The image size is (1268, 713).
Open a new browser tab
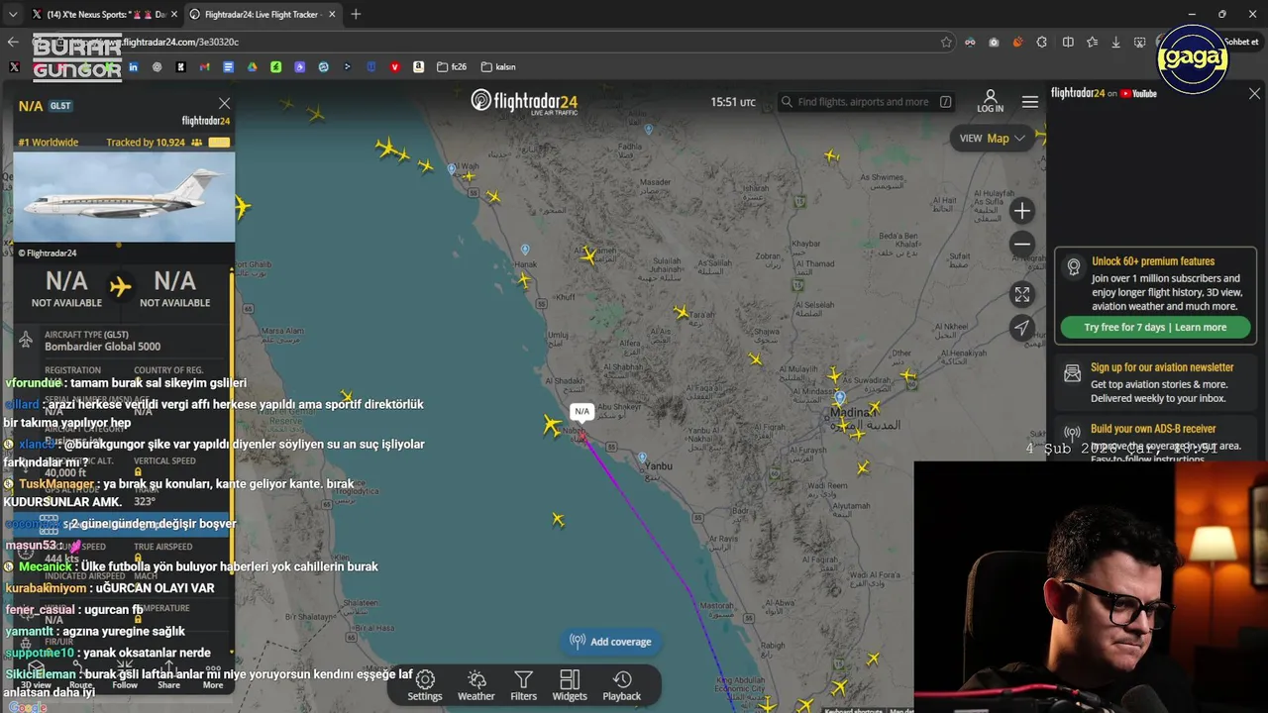(x=356, y=14)
